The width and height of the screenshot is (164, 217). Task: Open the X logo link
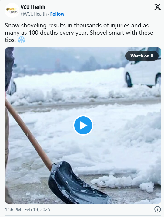(158, 7)
